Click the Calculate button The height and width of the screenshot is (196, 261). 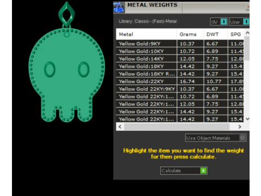184,170
